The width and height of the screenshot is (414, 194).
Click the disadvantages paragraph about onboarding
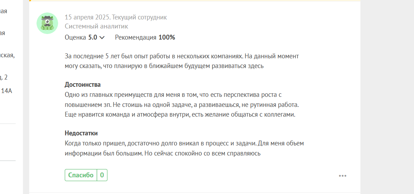pyautogui.click(x=184, y=148)
